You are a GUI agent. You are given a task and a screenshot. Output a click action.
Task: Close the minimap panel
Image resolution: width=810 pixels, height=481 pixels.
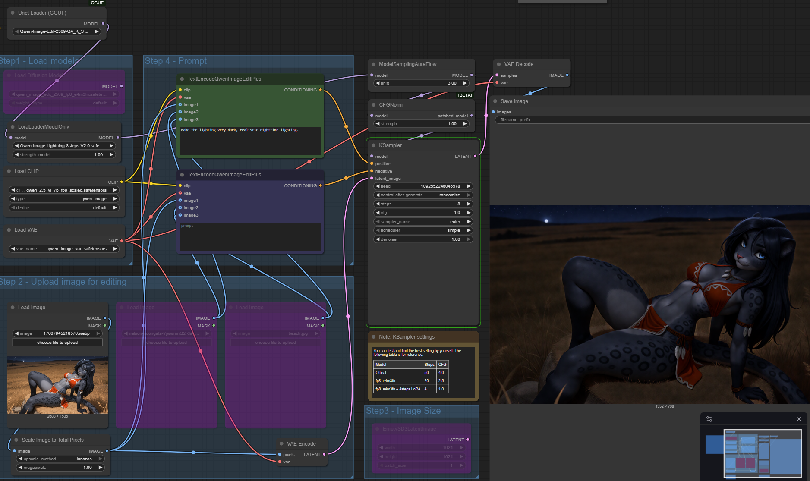798,419
